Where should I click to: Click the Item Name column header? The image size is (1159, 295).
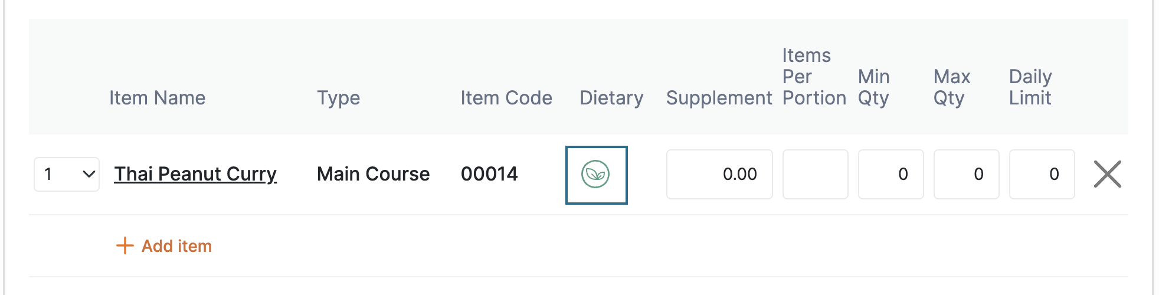(x=158, y=98)
